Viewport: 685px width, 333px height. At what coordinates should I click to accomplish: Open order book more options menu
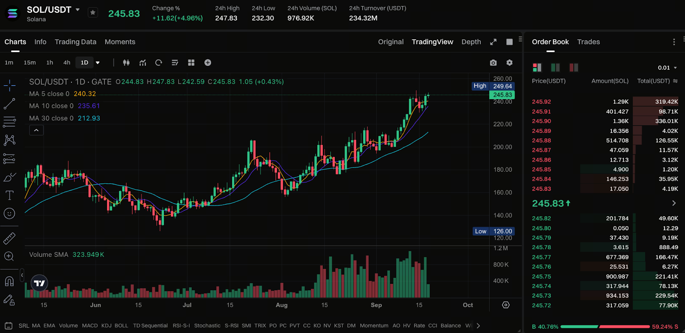tap(674, 42)
